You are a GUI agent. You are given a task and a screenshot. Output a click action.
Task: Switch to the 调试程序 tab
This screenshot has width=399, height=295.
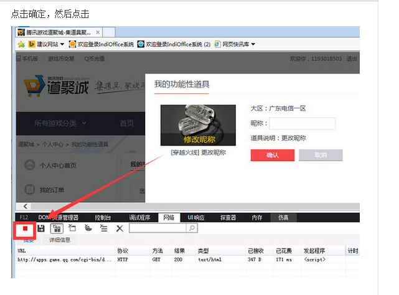[139, 218]
